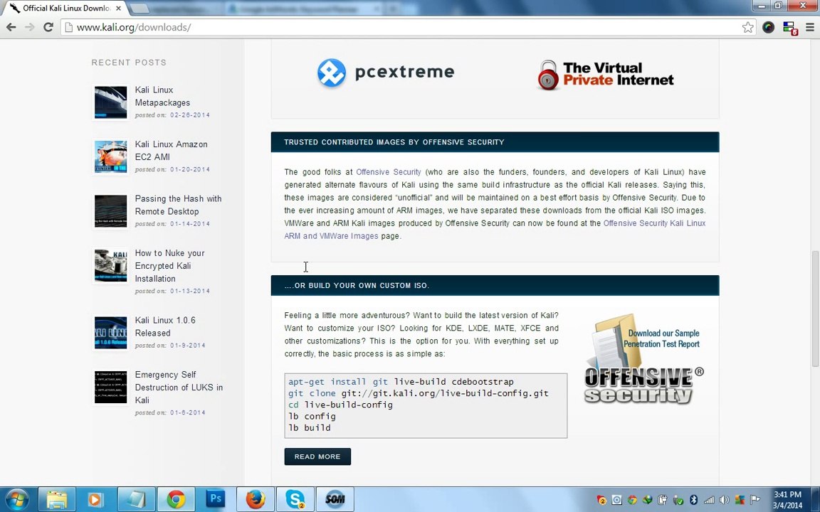Click the Emergency Self Destruction post thumbnail
This screenshot has width=820, height=512.
point(110,387)
